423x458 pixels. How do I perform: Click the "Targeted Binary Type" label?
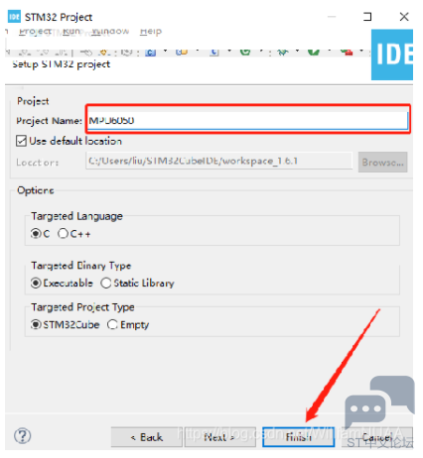81,266
